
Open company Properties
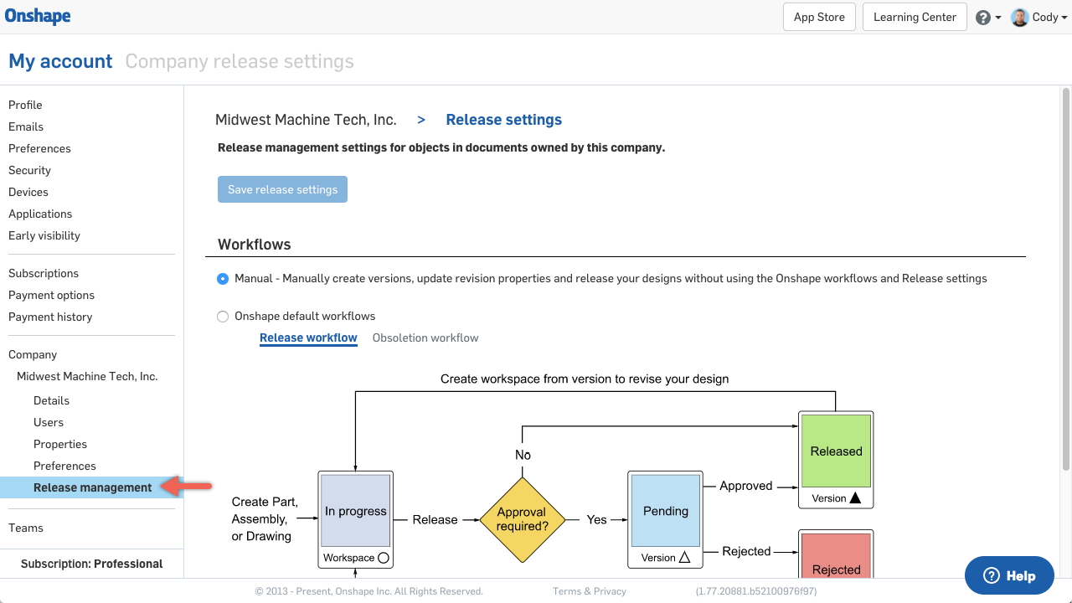60,444
